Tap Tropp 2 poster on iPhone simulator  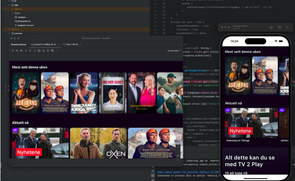pos(265,76)
